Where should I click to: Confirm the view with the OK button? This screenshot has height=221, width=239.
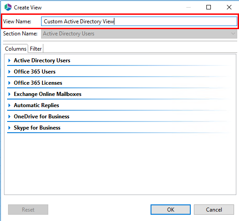coord(171,209)
